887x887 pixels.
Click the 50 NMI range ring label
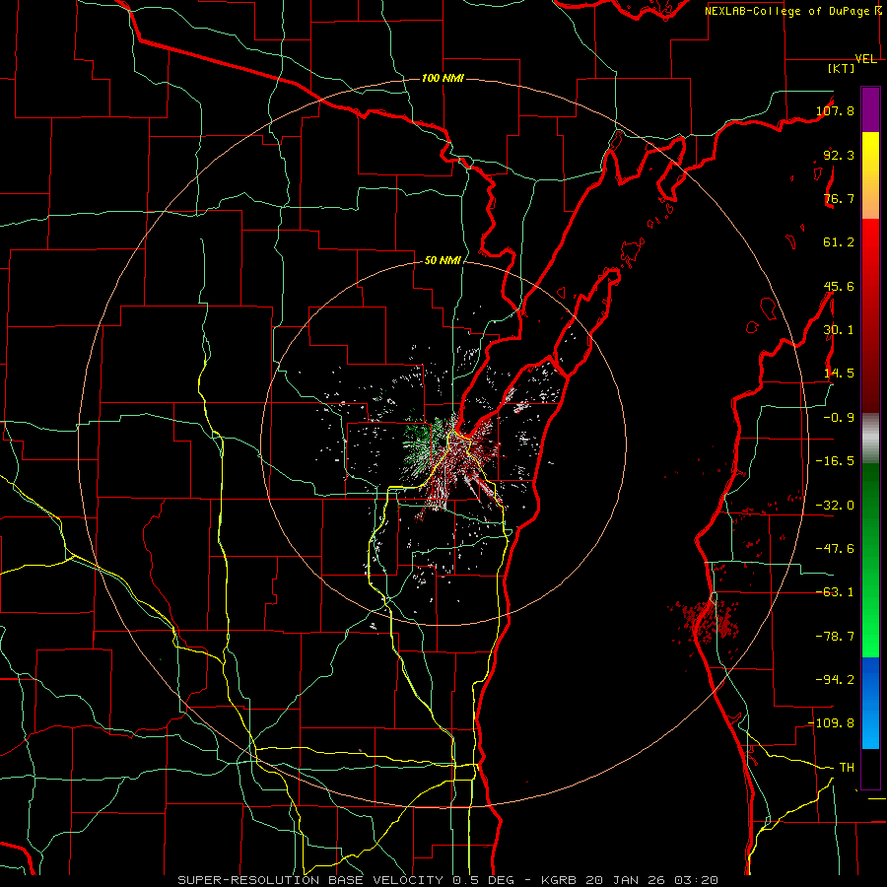443,261
